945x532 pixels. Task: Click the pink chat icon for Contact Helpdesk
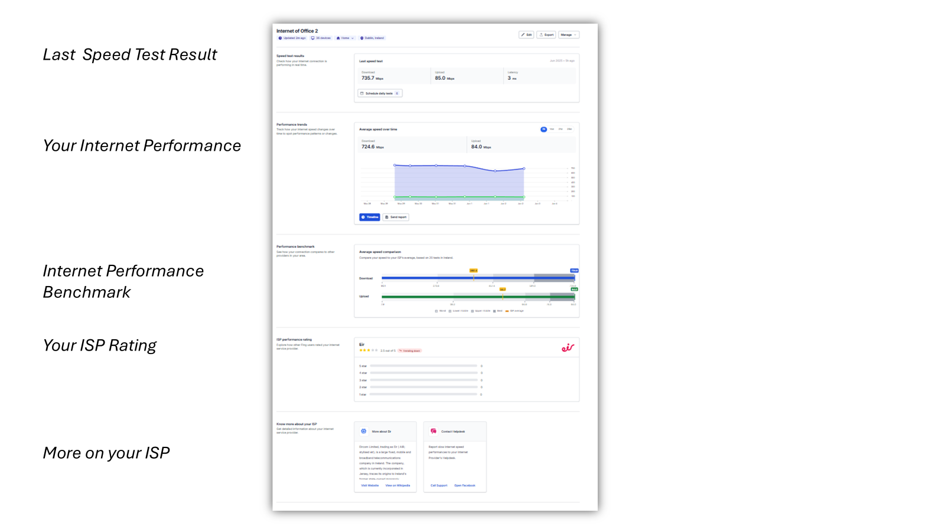coord(434,432)
